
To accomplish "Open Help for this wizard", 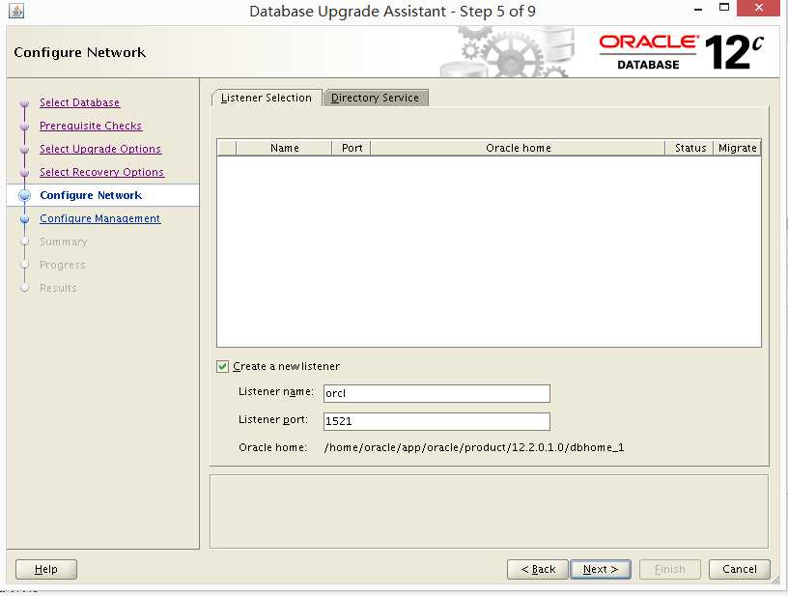I will pos(46,569).
